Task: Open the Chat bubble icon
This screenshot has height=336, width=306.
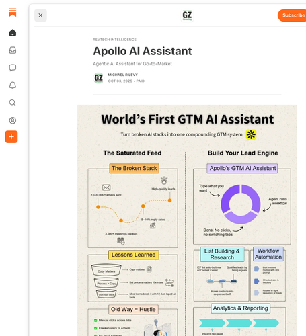Action: [13, 68]
